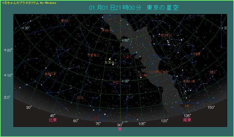Click the +60° altitude grid label
The image size is (234, 137).
(125, 40)
